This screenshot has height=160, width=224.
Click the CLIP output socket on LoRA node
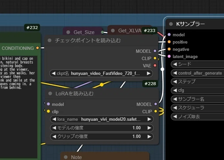click(x=155, y=111)
